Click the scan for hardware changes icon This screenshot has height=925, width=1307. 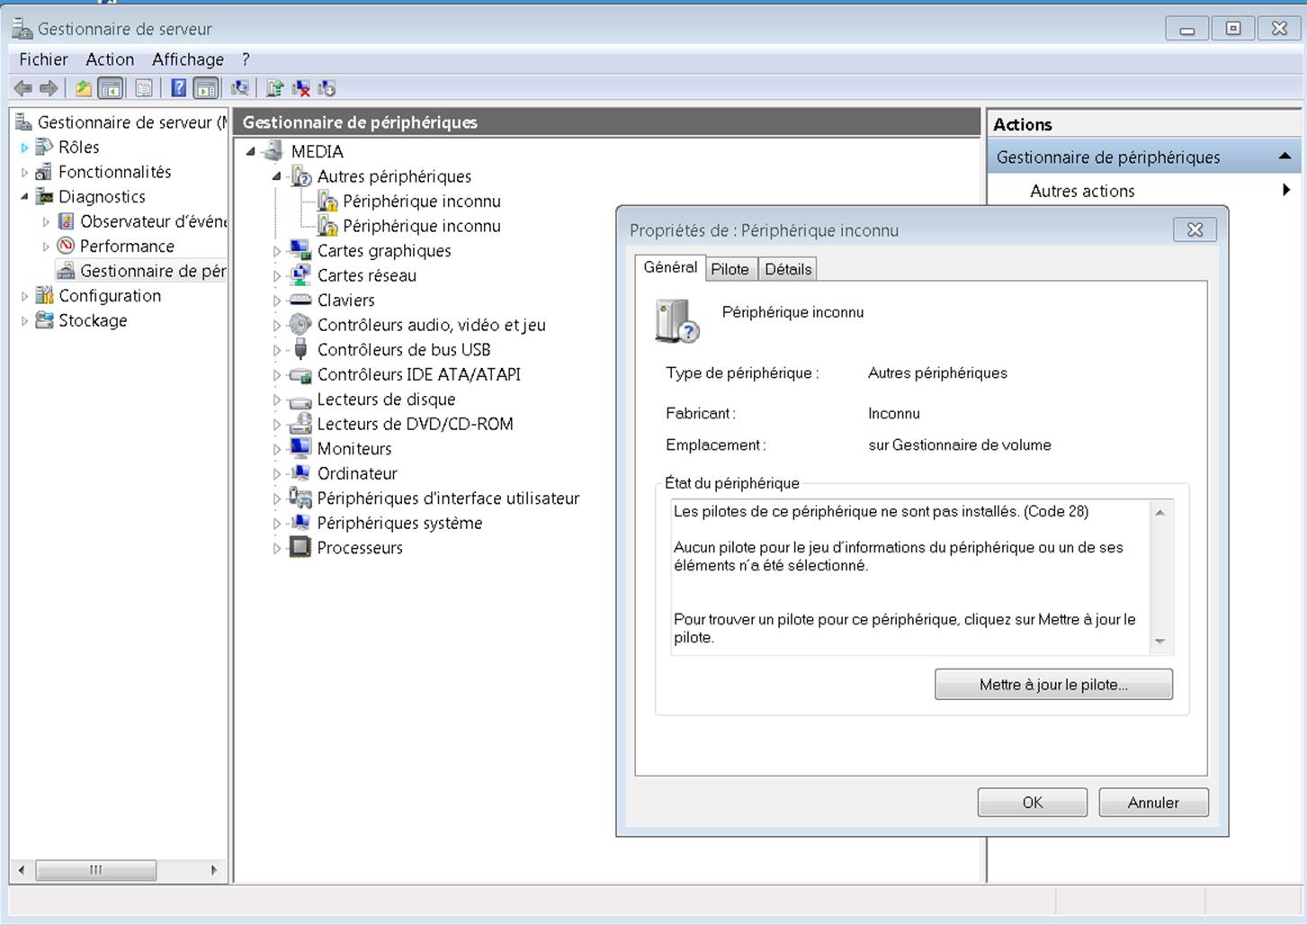pyautogui.click(x=239, y=88)
